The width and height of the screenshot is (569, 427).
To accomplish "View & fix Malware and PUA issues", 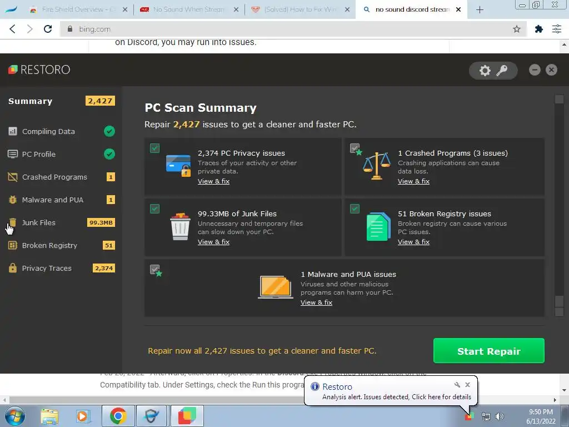I will (316, 302).
